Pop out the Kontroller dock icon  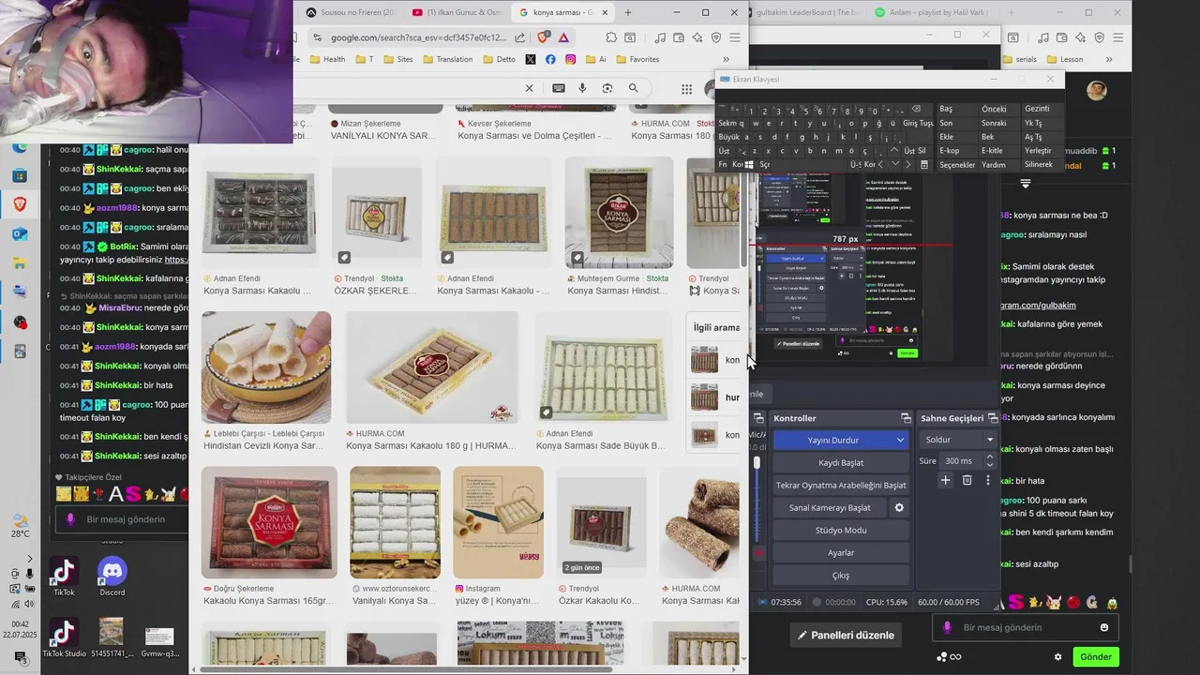click(906, 418)
